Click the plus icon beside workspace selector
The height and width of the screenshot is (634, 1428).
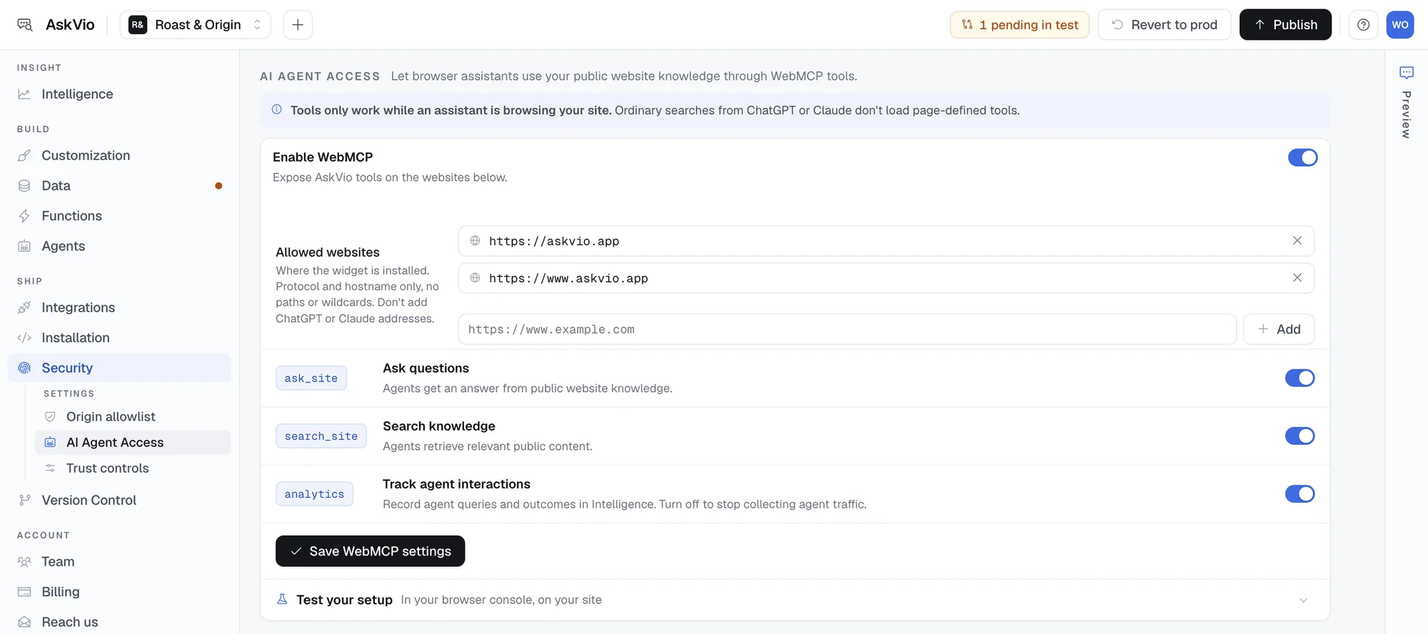click(298, 25)
